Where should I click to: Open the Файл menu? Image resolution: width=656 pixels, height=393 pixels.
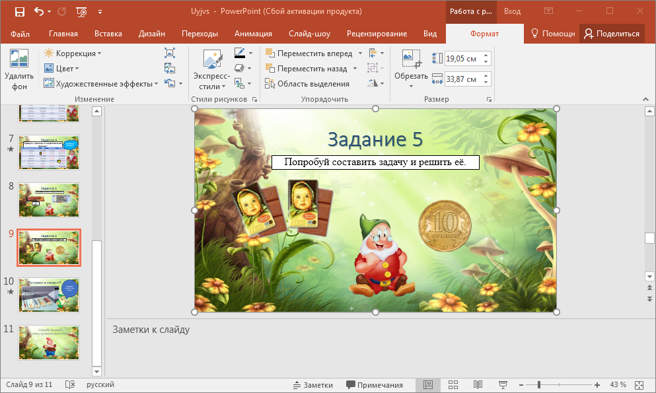tap(20, 34)
